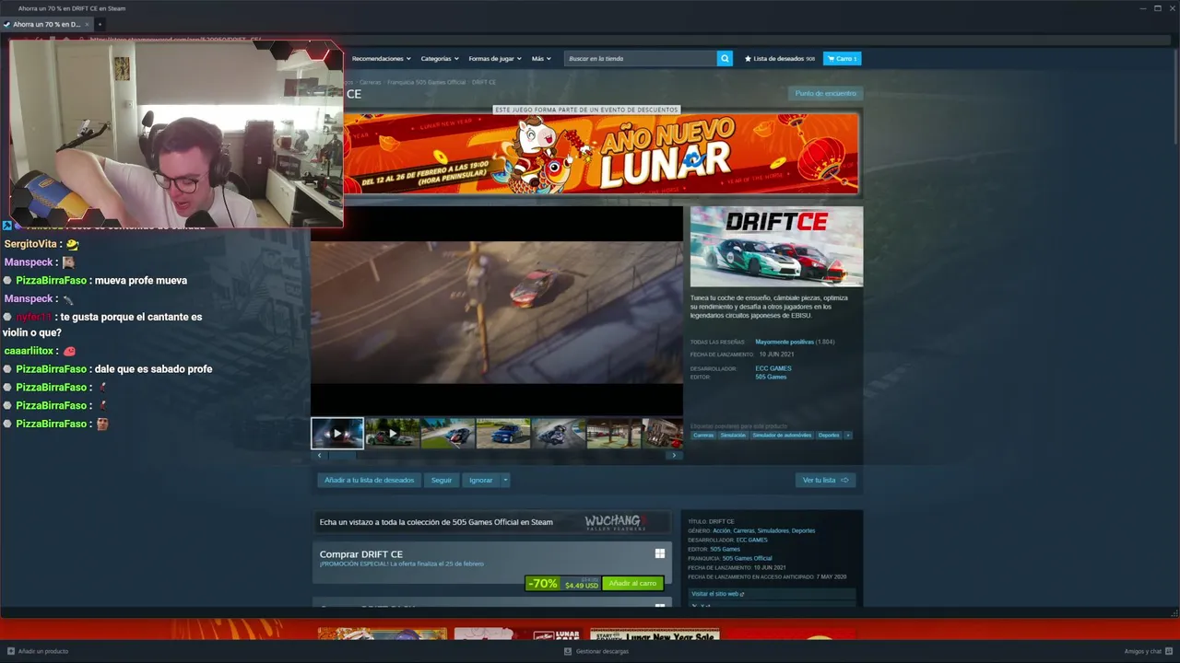
Task: Click the plus button after Deportes tag
Action: 848,435
